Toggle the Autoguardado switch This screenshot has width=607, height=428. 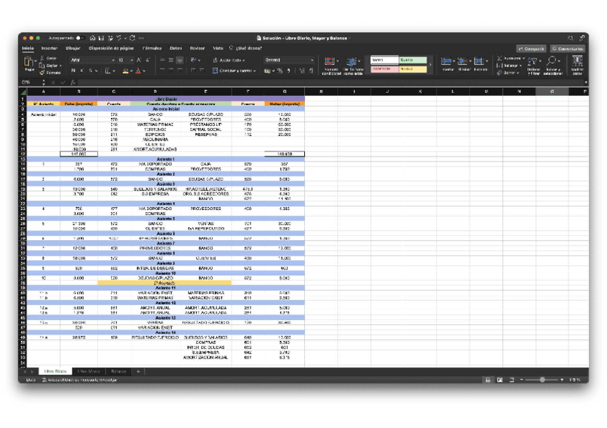pyautogui.click(x=79, y=38)
